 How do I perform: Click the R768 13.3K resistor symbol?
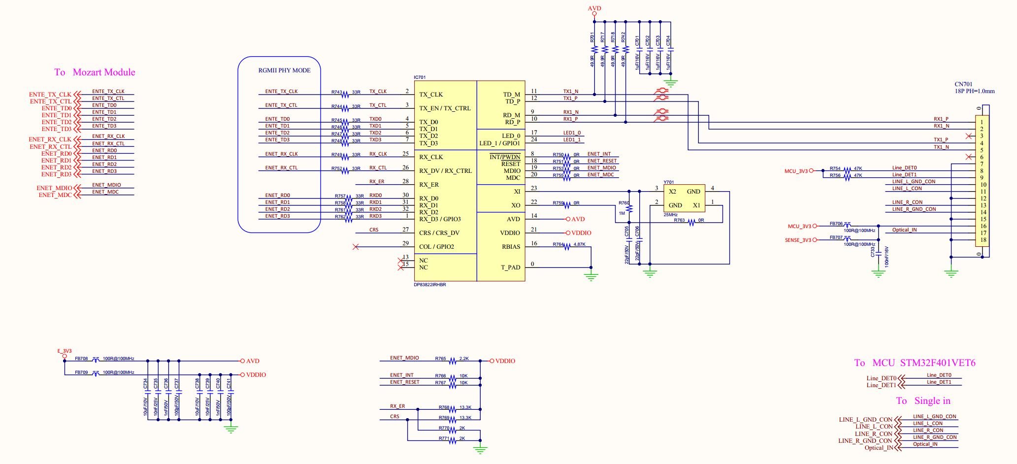452,410
